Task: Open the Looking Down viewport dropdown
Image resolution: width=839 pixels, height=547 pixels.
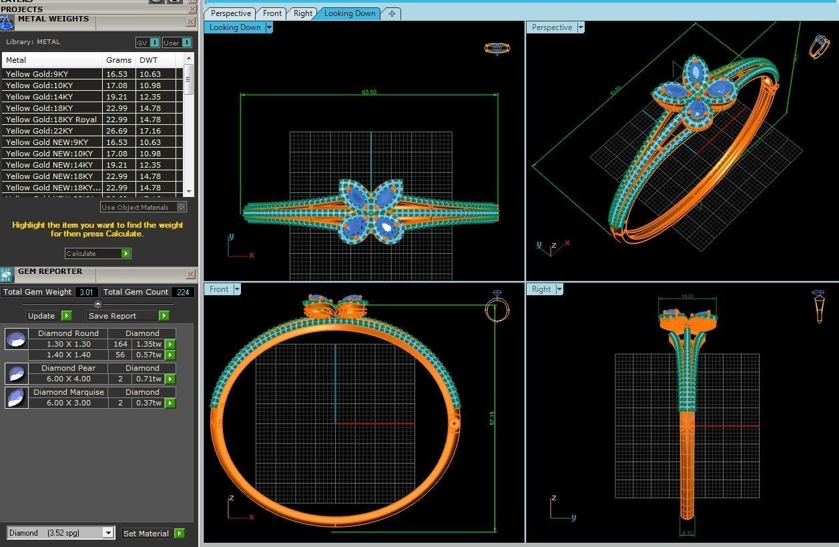Action: point(269,27)
